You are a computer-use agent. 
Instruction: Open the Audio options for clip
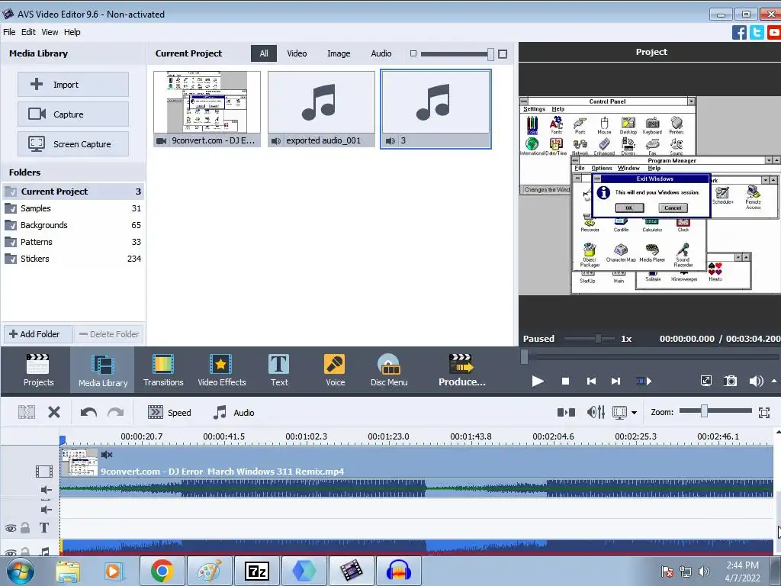coord(233,413)
